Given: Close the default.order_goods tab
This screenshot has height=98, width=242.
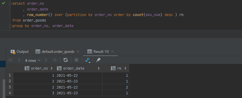Looking at the screenshot, I should [78, 52].
